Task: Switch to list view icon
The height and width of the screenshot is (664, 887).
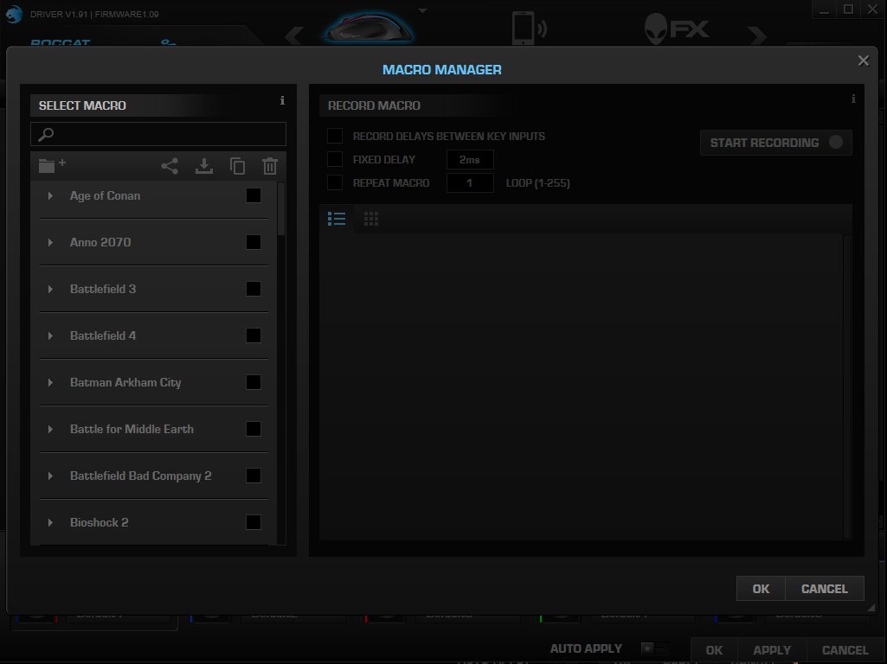Action: (337, 219)
